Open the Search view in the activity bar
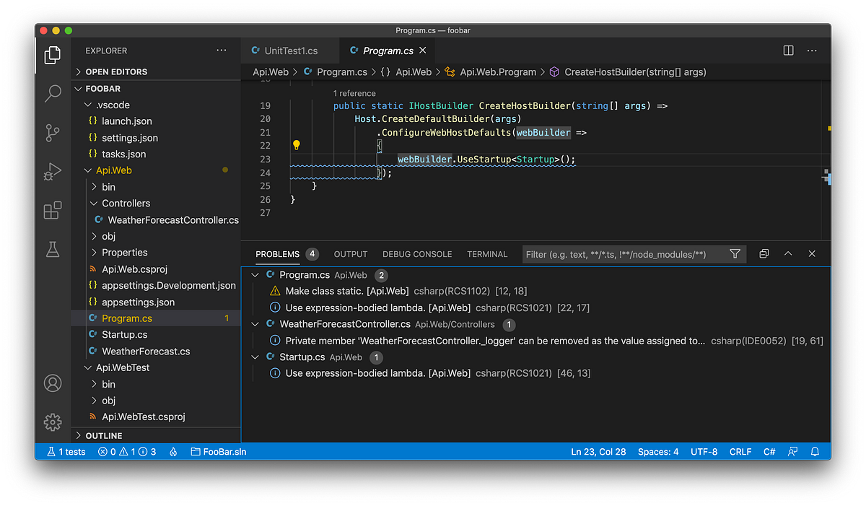Screen dimensions: 866x506 click(53, 94)
